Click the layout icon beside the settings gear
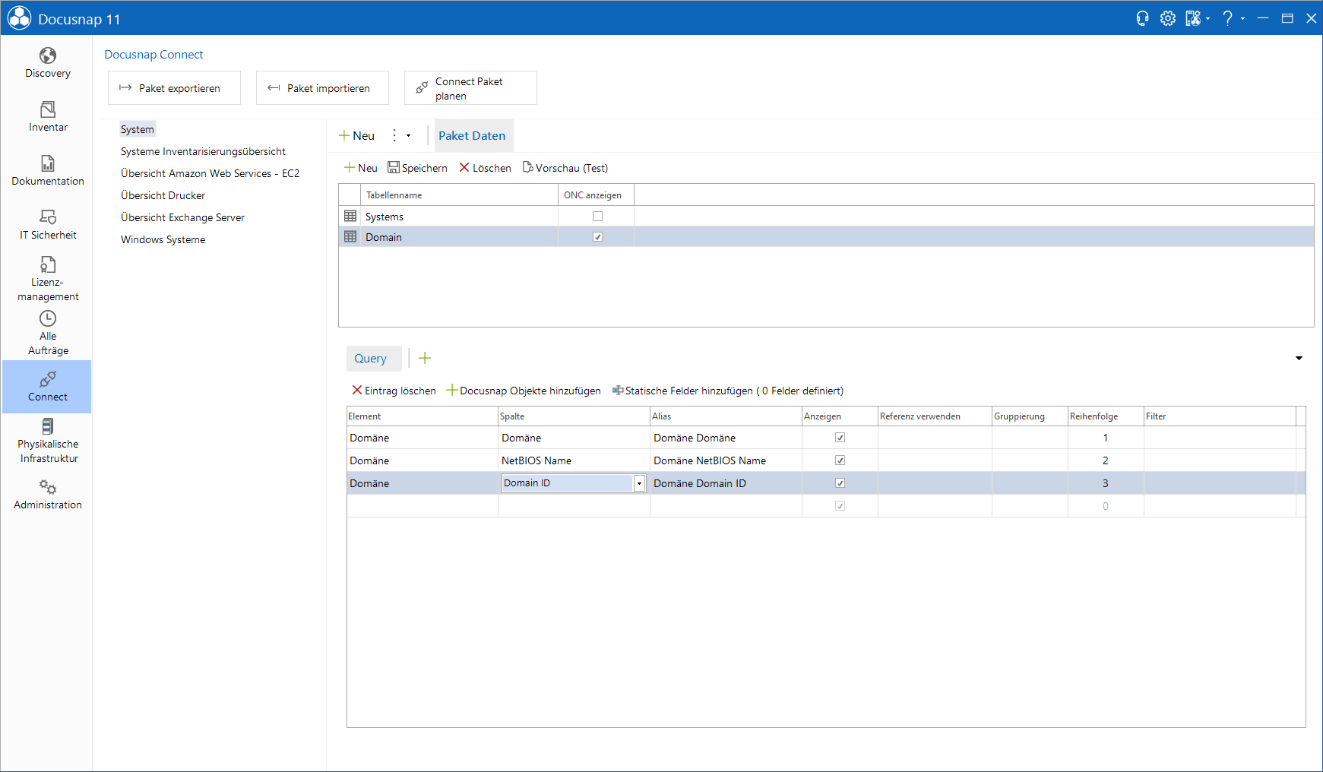1323x772 pixels. tap(1193, 18)
